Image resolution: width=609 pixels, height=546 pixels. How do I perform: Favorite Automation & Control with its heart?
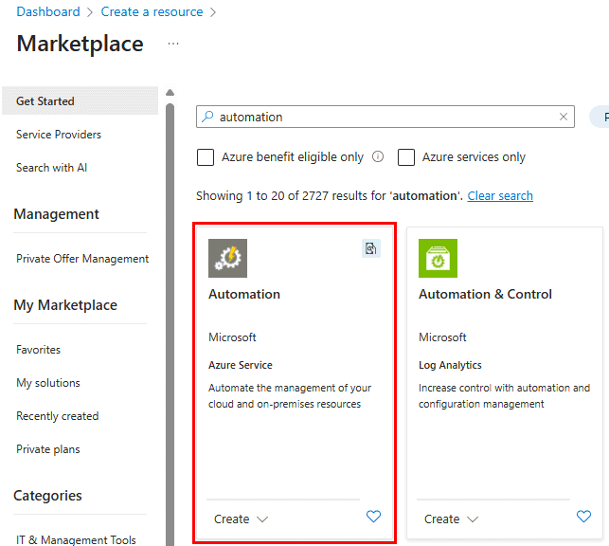(x=583, y=516)
